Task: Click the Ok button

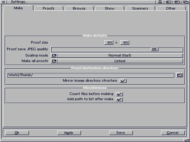Action: 17,133
